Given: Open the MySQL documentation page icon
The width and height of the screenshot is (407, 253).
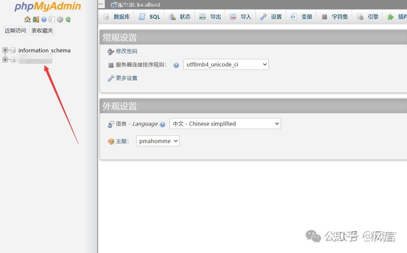Looking at the screenshot, I should click(x=52, y=19).
